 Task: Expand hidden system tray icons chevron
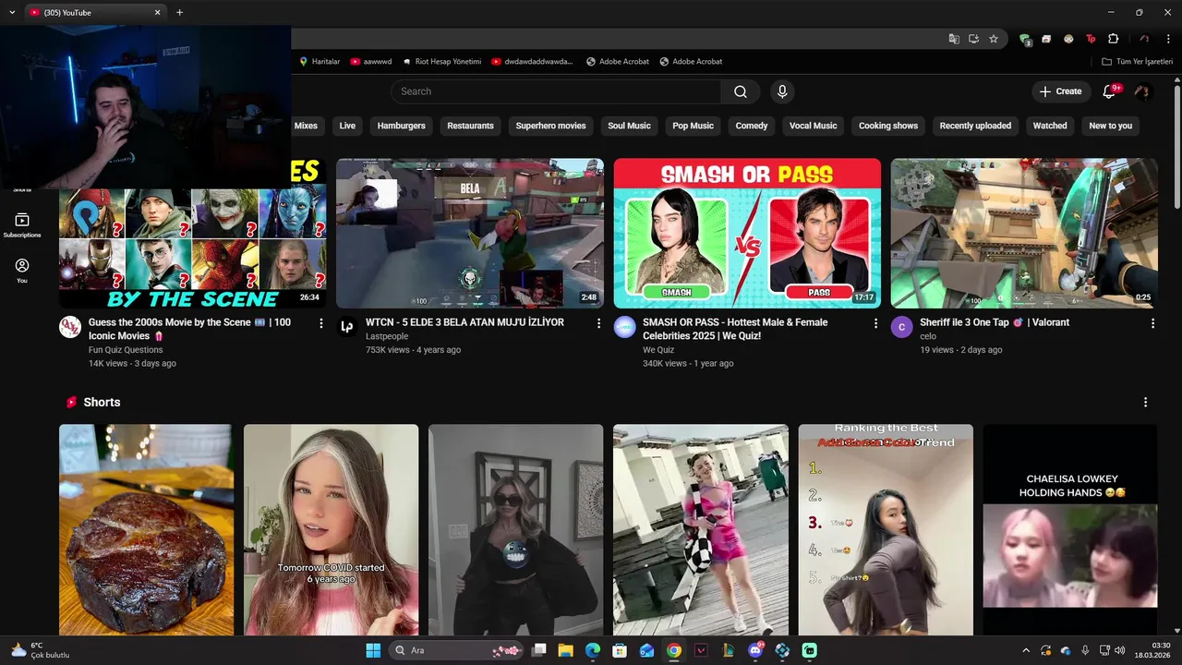1025,650
